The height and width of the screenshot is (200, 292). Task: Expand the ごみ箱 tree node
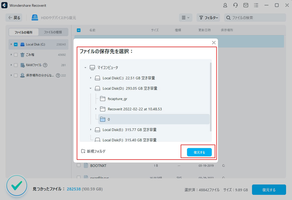coord(11,55)
